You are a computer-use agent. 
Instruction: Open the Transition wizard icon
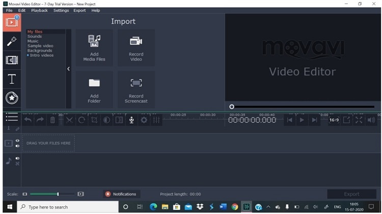119,120
